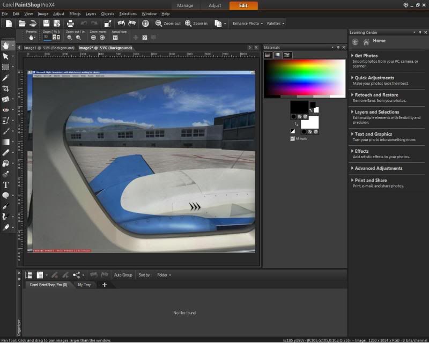Screen dimensions: 429x343
Task: Click the Print icon in toolbar
Action: 70,24
